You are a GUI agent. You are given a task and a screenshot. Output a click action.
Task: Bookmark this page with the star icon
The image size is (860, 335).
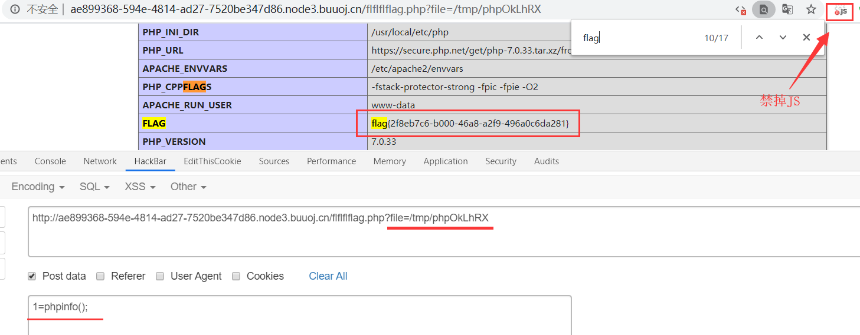811,9
